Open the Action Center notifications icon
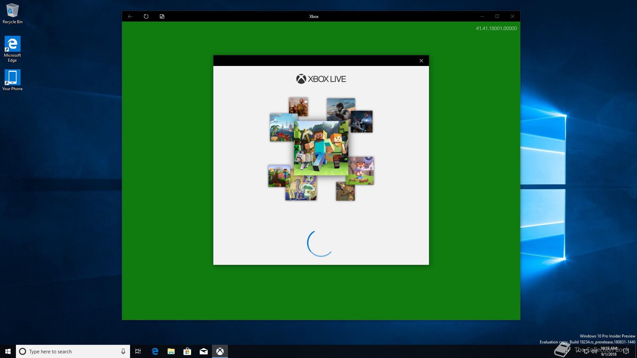 tap(626, 351)
